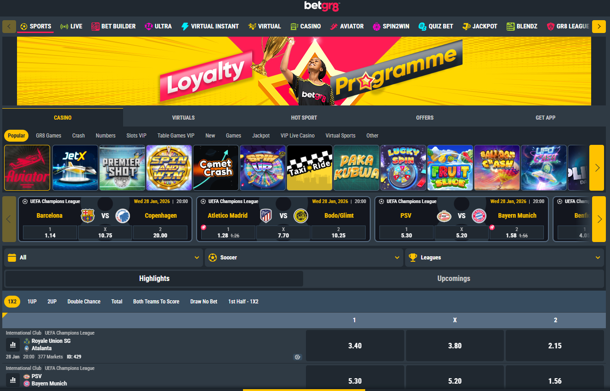610x391 pixels.
Task: Switch to the Hot Sport tab
Action: click(x=304, y=118)
